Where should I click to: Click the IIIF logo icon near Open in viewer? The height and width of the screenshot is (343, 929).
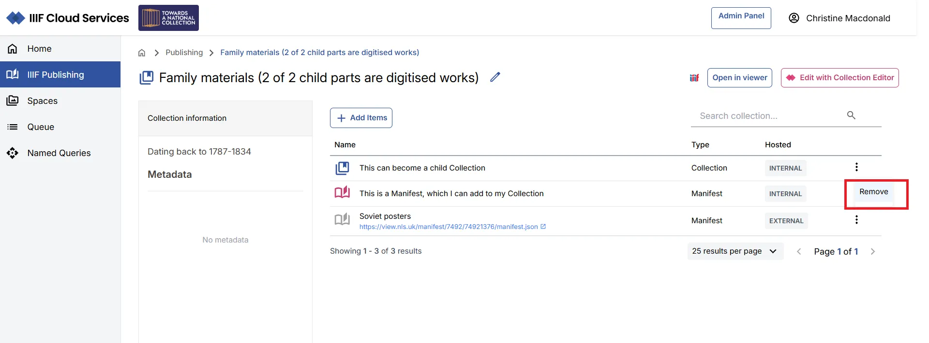click(x=694, y=78)
